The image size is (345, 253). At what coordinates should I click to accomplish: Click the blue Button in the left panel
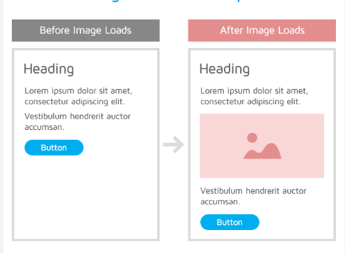(x=54, y=147)
